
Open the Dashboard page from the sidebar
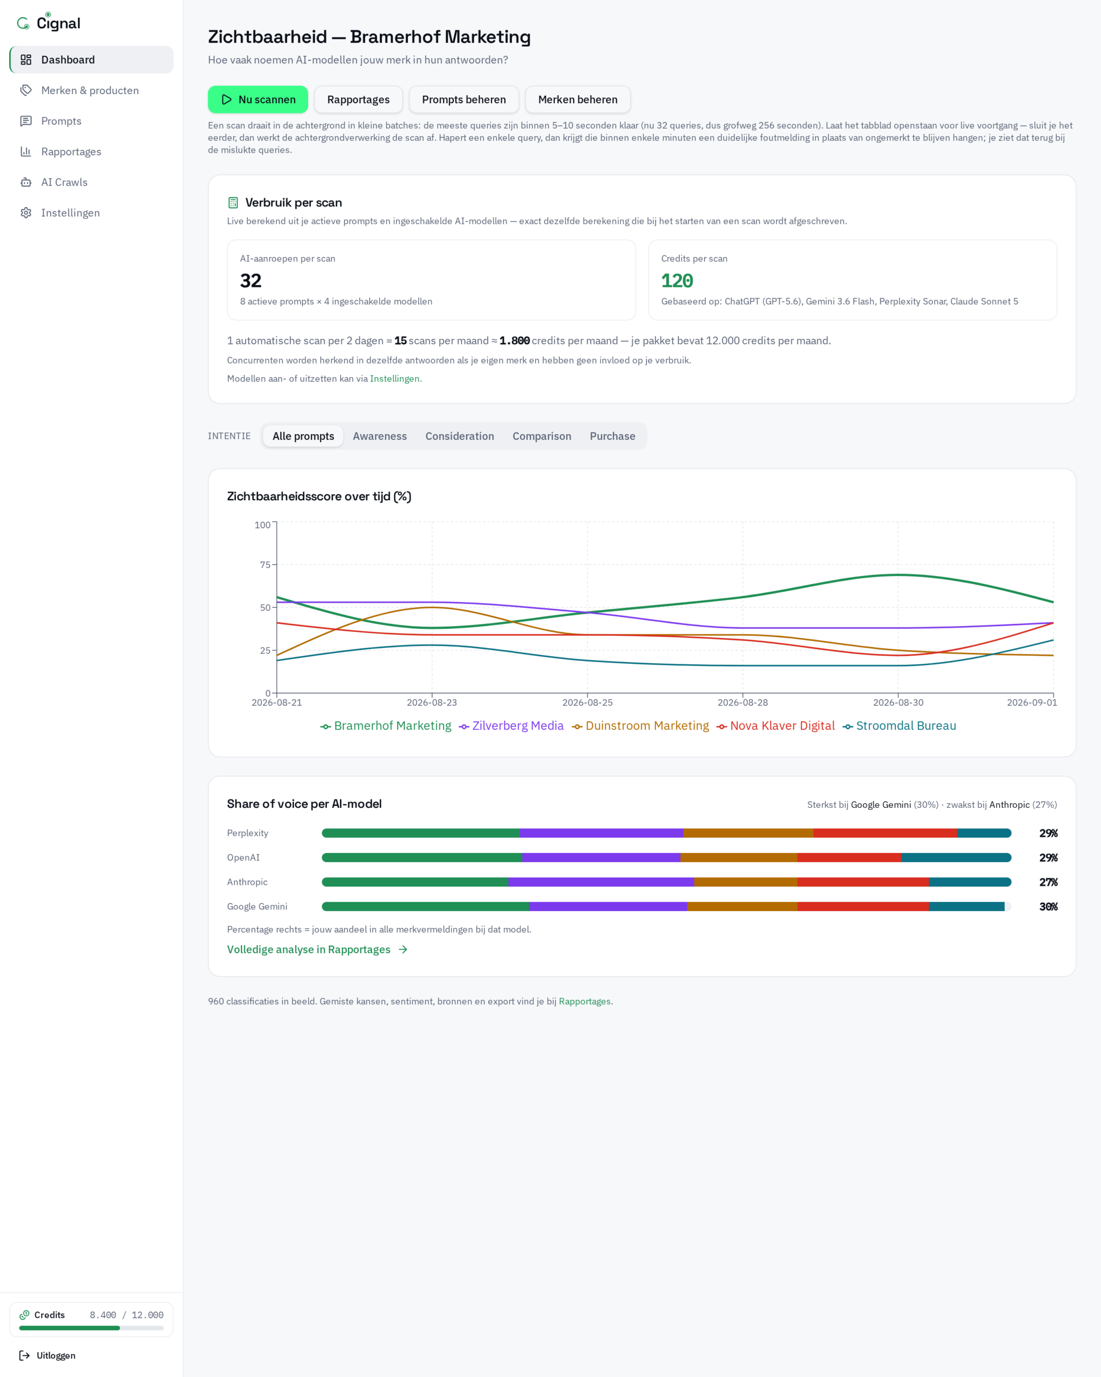pyautogui.click(x=91, y=59)
